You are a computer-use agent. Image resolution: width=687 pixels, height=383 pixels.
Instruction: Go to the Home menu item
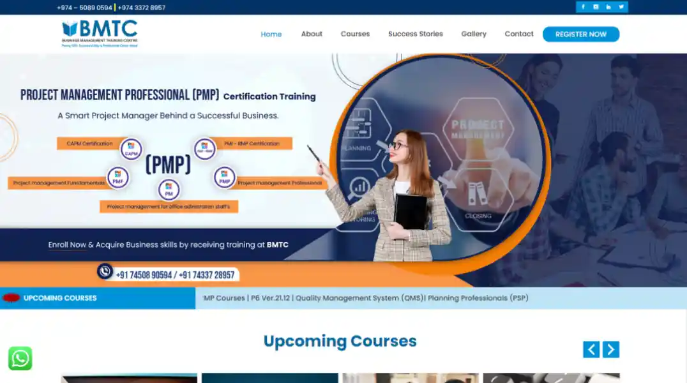[x=271, y=34]
